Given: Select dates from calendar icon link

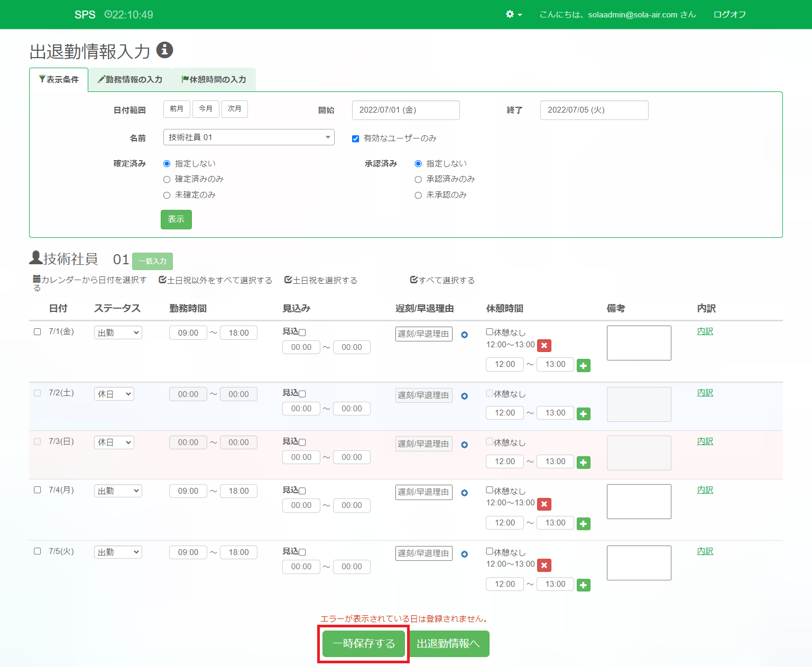Looking at the screenshot, I should pyautogui.click(x=90, y=280).
